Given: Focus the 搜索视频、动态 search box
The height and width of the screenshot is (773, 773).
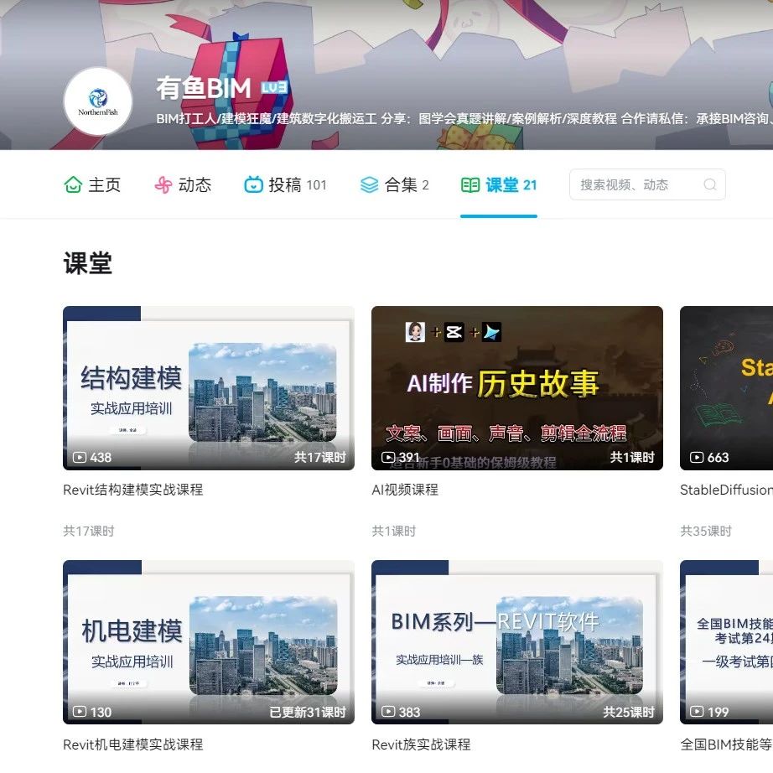Looking at the screenshot, I should [647, 184].
